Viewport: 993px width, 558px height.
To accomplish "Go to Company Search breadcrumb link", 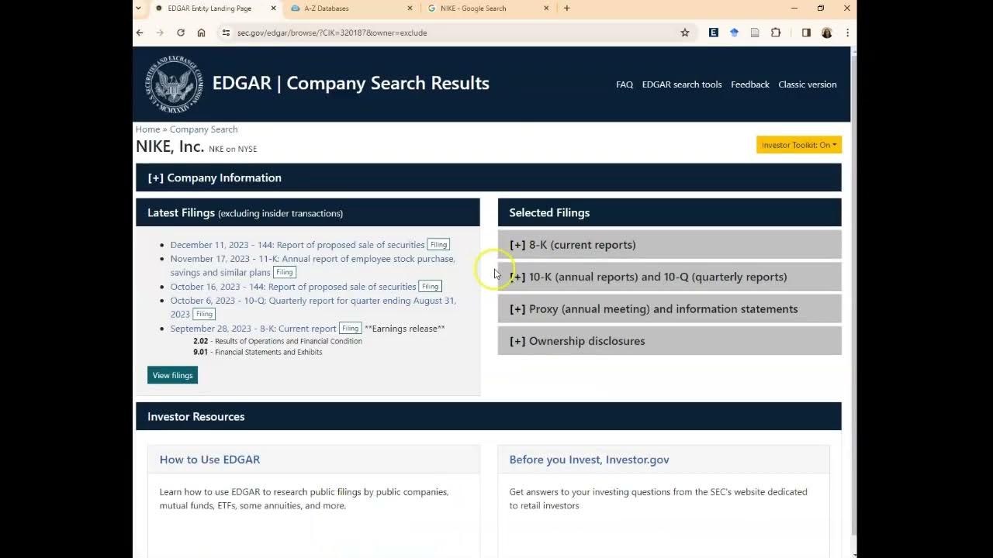I will [203, 129].
